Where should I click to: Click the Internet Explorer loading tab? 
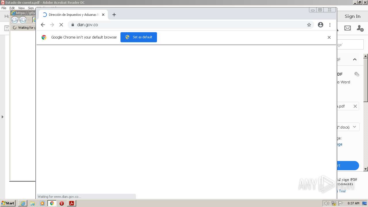pos(24,28)
